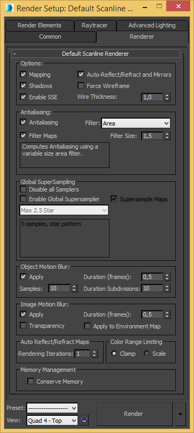This screenshot has height=433, width=194.
Task: Open the Max 2.5 Star sampler dropdown
Action: [64, 210]
